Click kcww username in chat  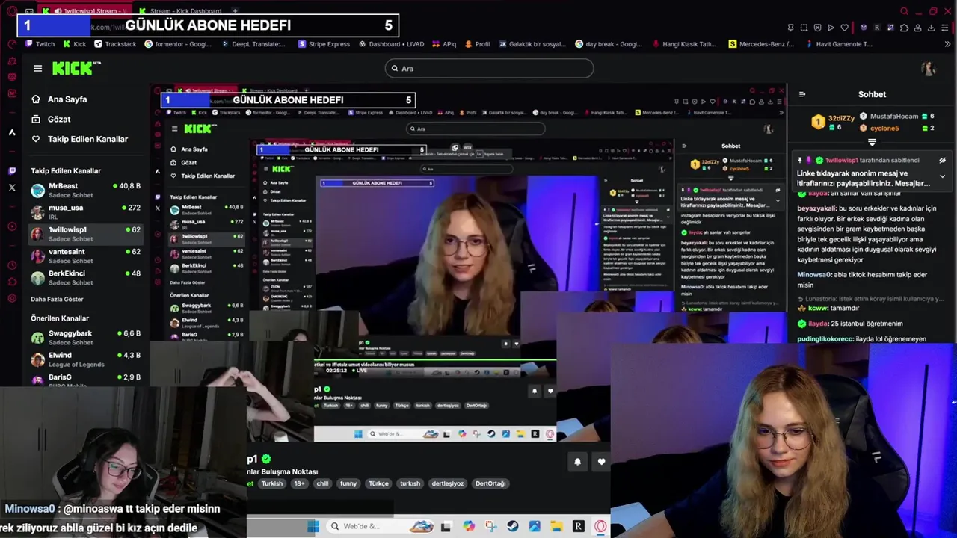coord(817,308)
